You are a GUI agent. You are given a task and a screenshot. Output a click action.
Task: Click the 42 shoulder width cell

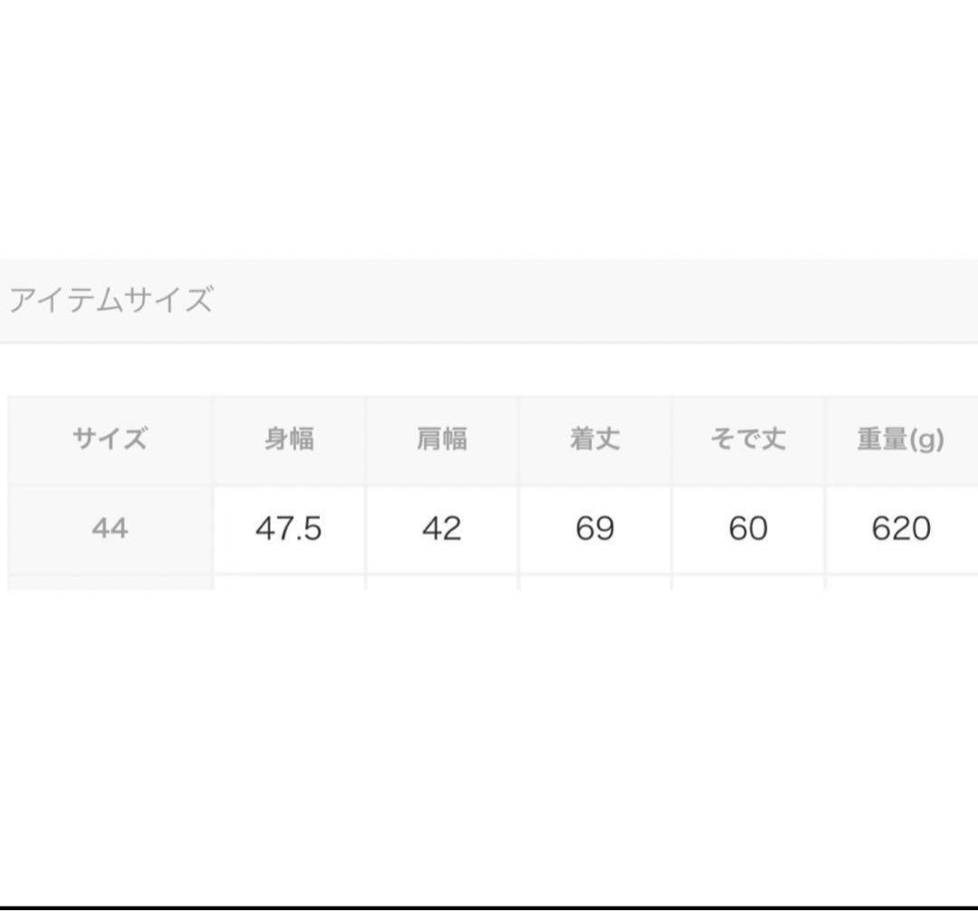(442, 529)
